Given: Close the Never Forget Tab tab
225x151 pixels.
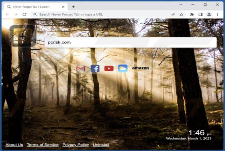Looking at the screenshot, I should point(63,7).
